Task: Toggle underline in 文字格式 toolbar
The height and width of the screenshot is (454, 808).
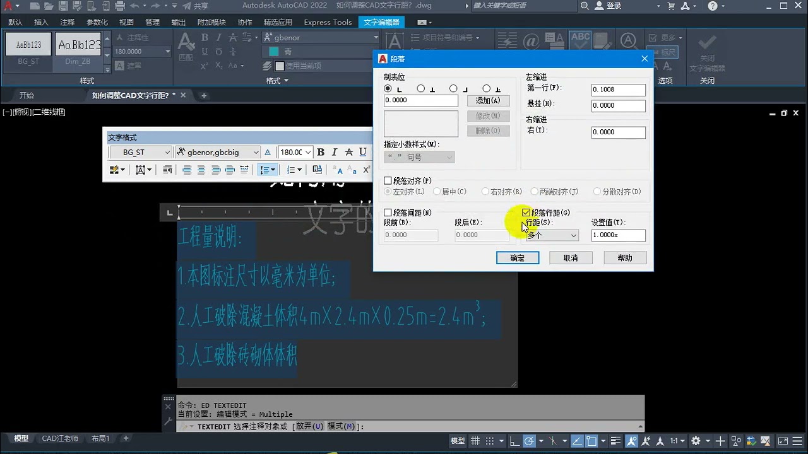Action: [x=362, y=152]
